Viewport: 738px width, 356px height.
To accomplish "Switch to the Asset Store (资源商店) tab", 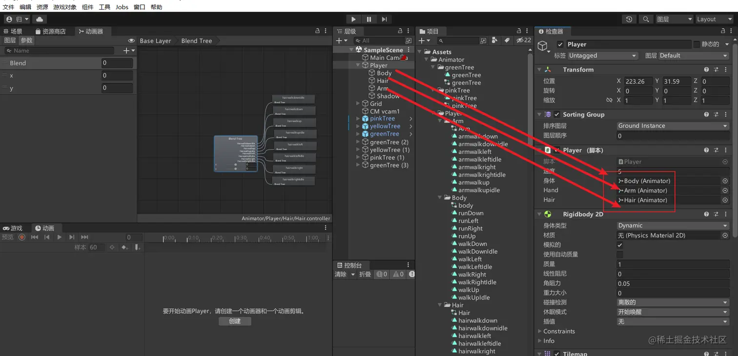I will click(x=50, y=31).
